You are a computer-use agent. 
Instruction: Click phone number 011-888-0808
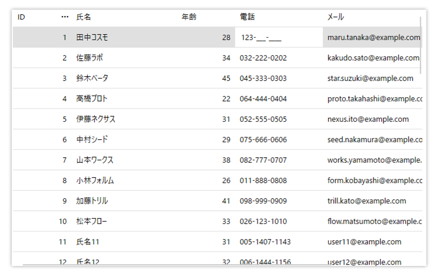coord(263,181)
